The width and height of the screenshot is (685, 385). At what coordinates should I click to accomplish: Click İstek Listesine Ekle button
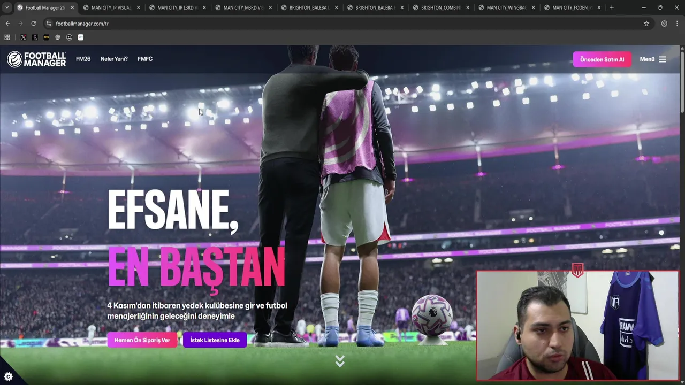coord(215,340)
